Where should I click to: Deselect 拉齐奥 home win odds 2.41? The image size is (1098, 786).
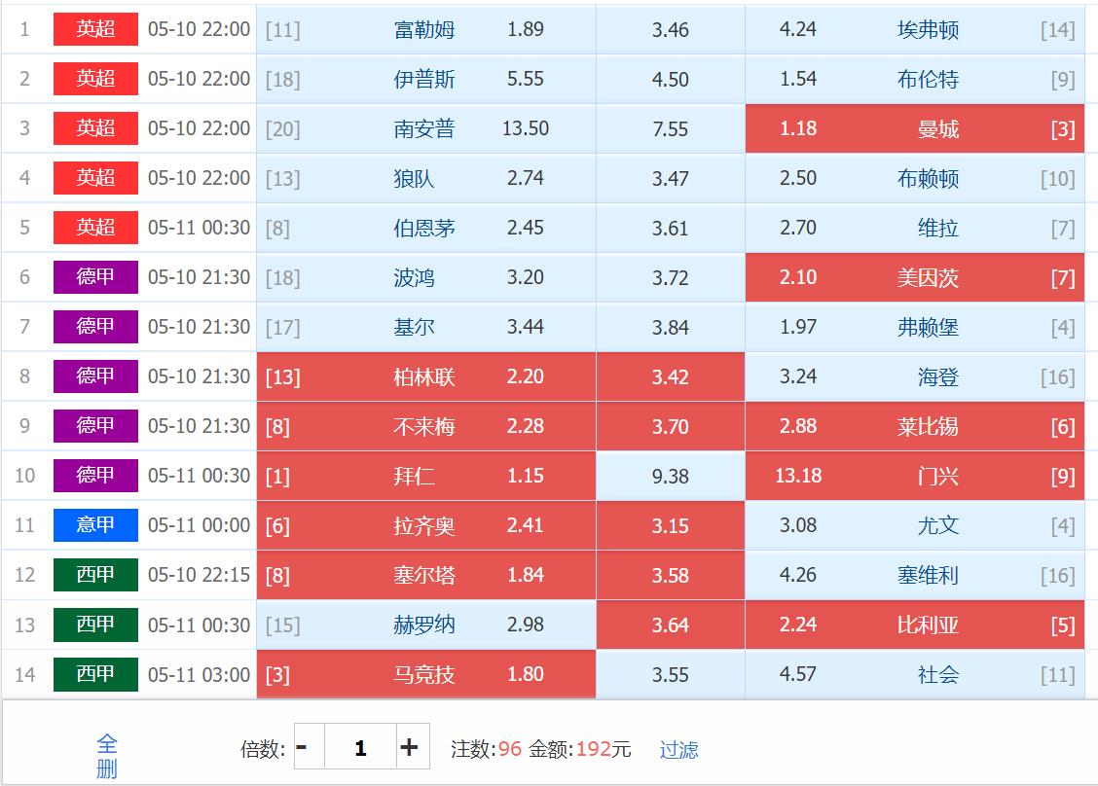425,526
